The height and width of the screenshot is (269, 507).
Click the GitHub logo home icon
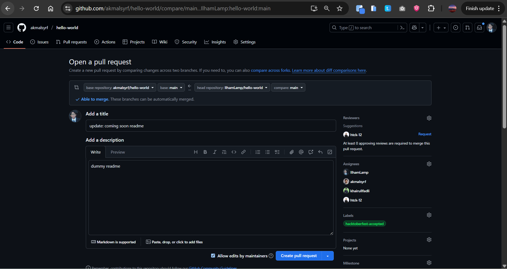pyautogui.click(x=22, y=28)
